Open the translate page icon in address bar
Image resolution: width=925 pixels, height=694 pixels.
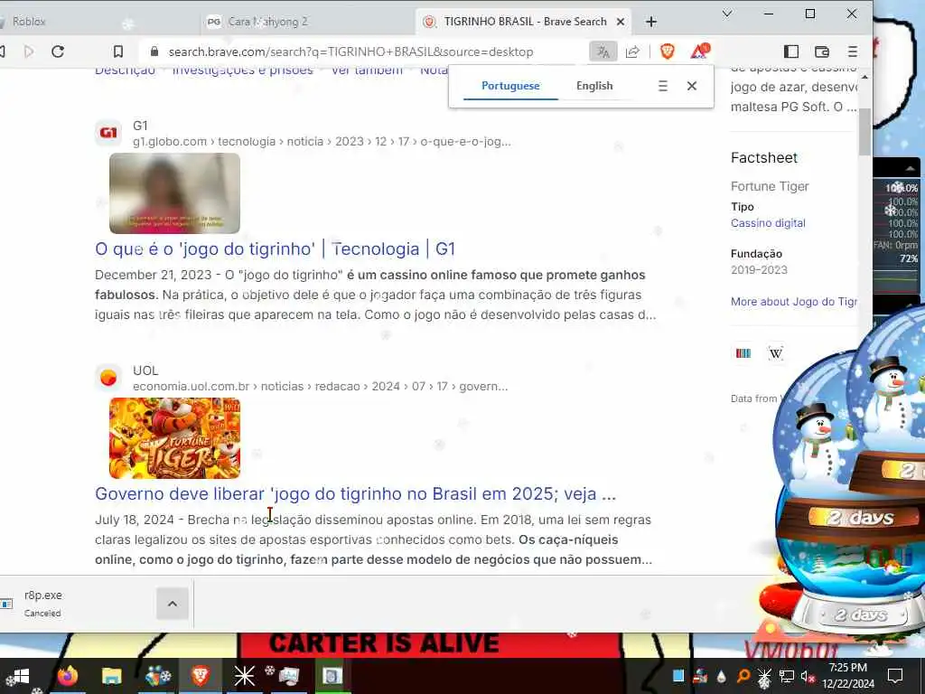point(603,52)
